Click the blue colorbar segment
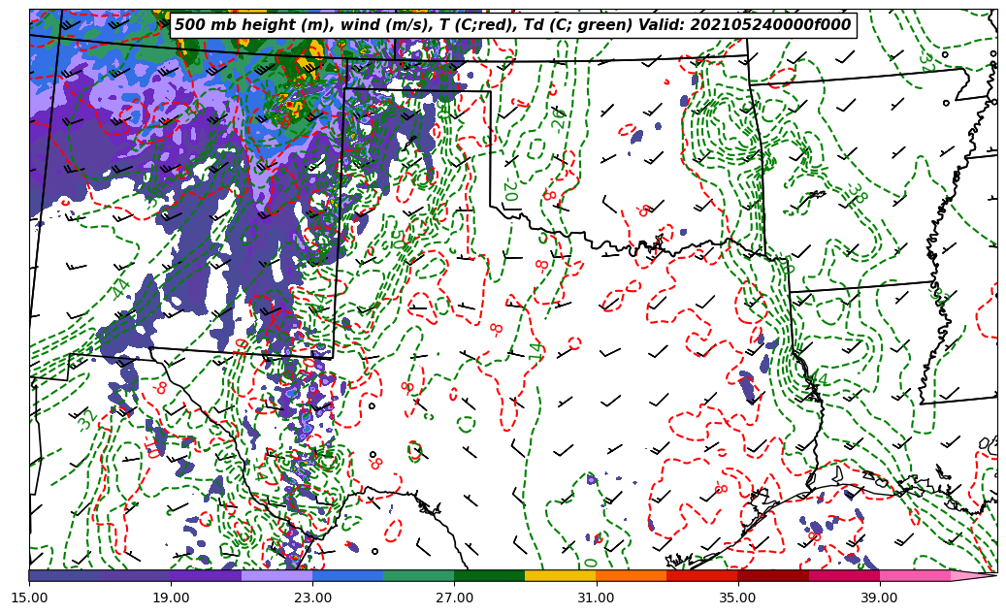 [x=347, y=575]
